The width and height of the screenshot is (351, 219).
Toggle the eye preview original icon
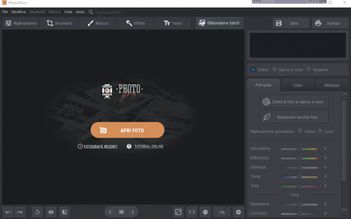pyautogui.click(x=51, y=212)
